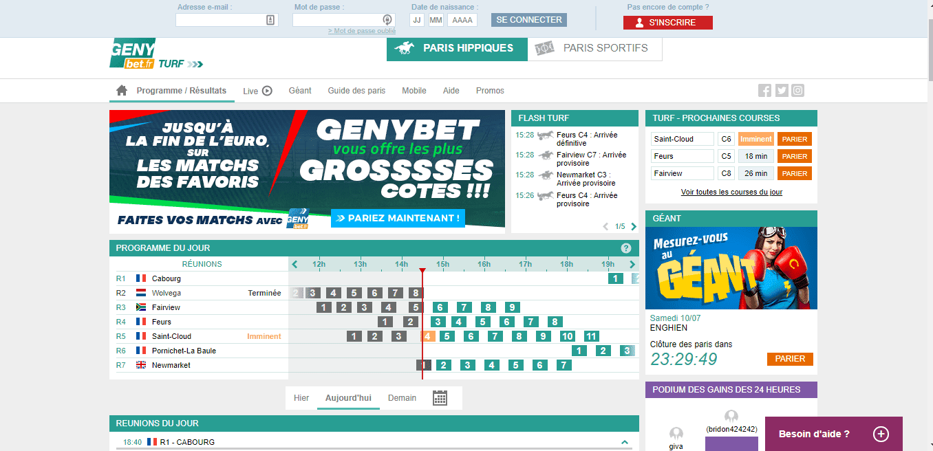Open the Facebook page icon

click(764, 90)
